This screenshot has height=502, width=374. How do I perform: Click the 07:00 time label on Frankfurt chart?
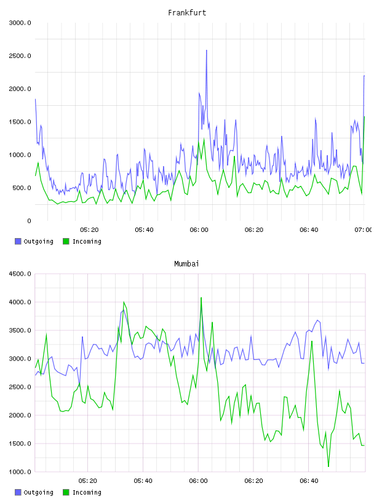pyautogui.click(x=363, y=230)
